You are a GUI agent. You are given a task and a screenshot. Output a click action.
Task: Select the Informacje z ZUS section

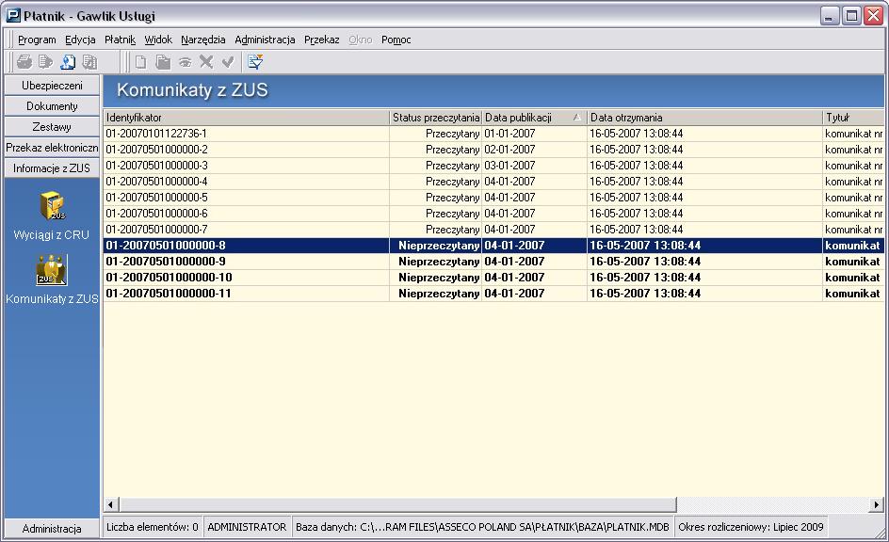pyautogui.click(x=52, y=168)
